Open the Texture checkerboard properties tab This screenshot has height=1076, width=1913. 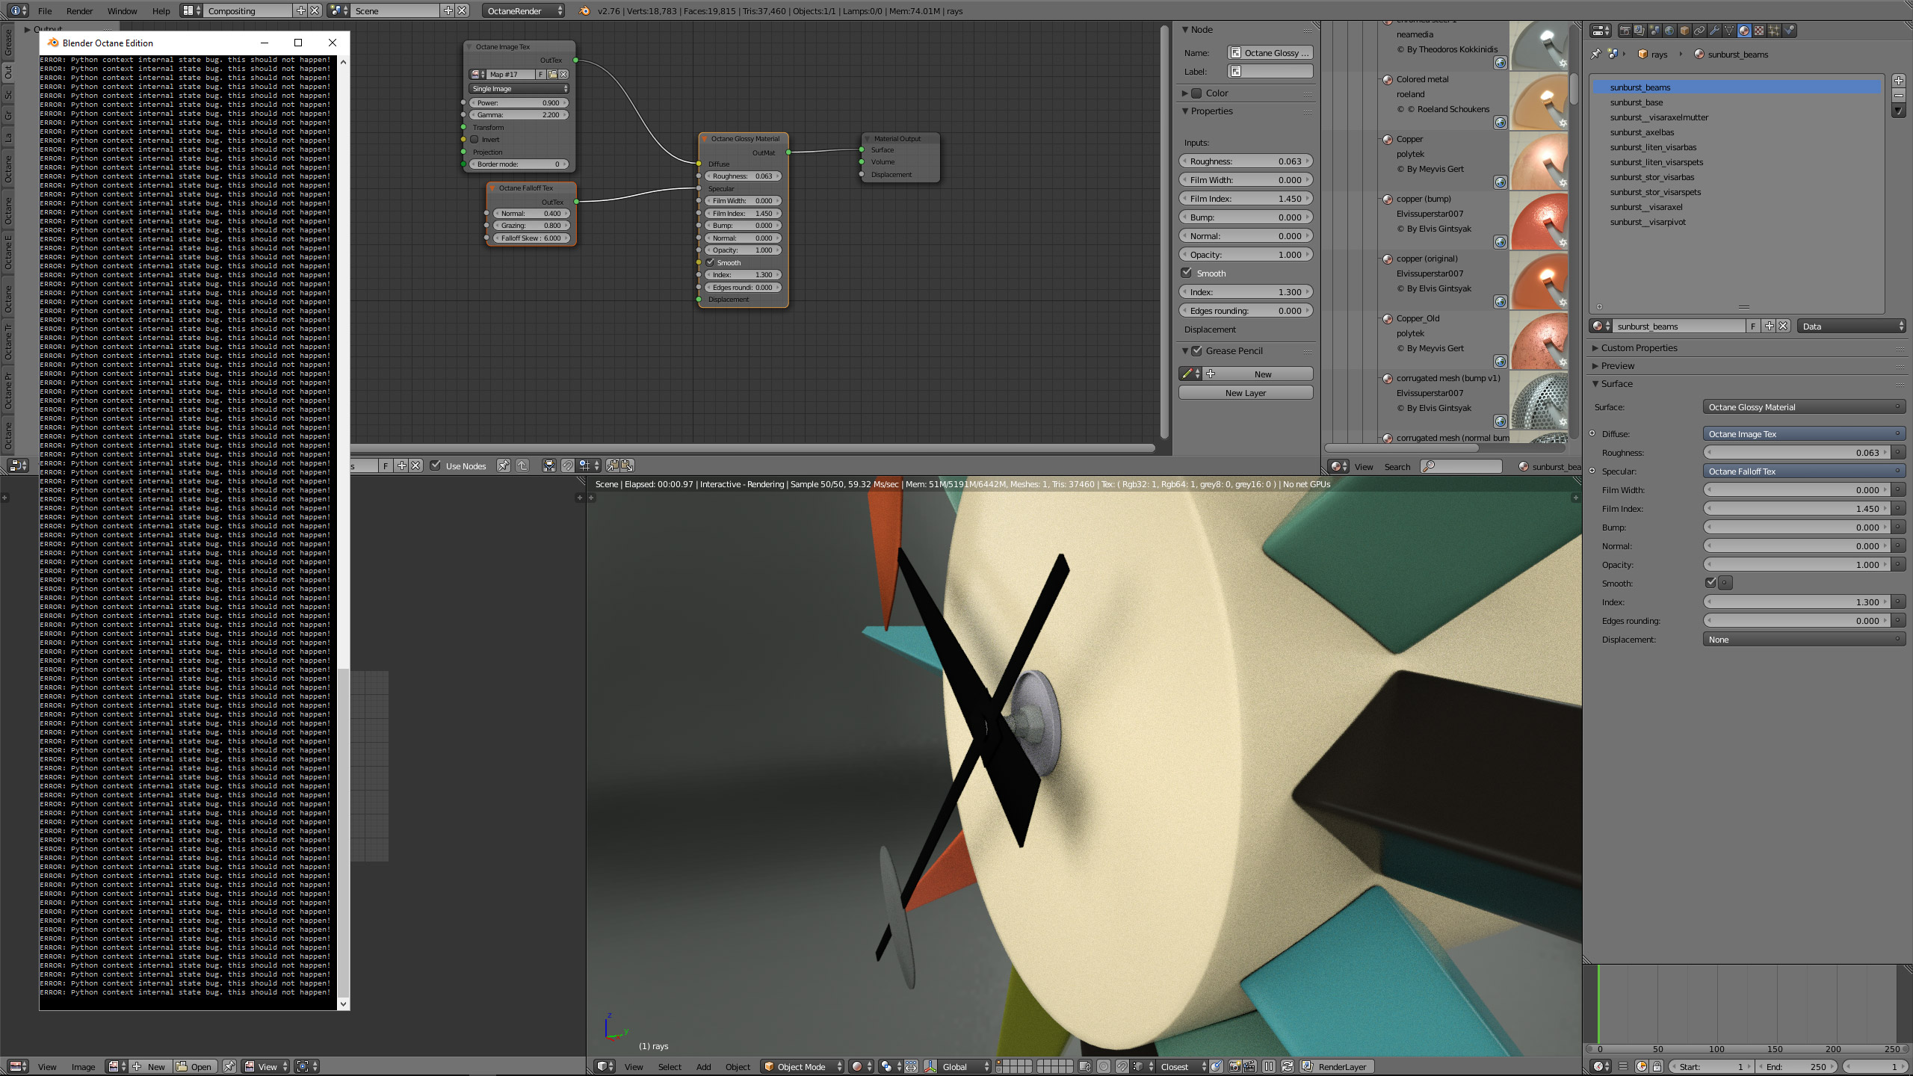[1759, 31]
